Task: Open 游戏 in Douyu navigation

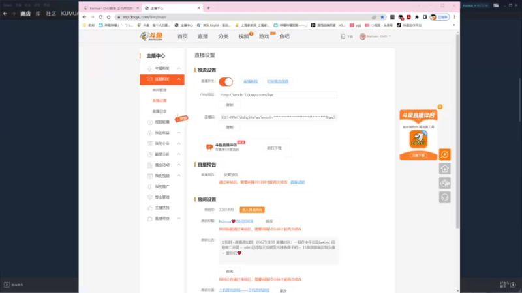Action: (264, 36)
